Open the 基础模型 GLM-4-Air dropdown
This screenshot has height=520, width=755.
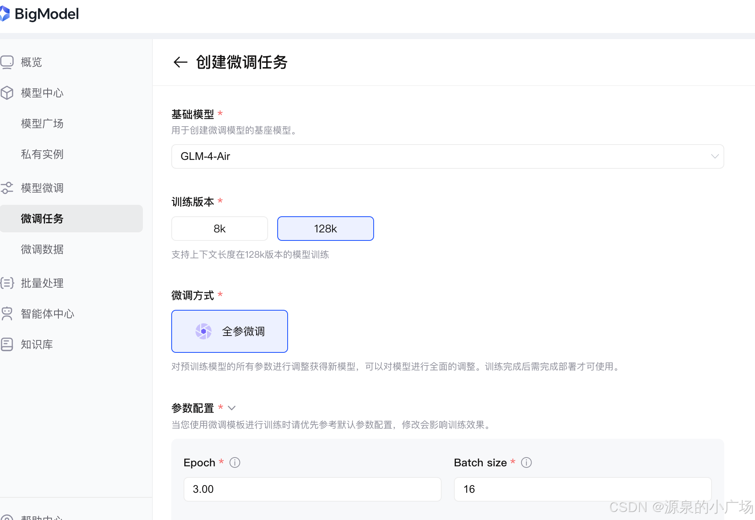coord(447,156)
